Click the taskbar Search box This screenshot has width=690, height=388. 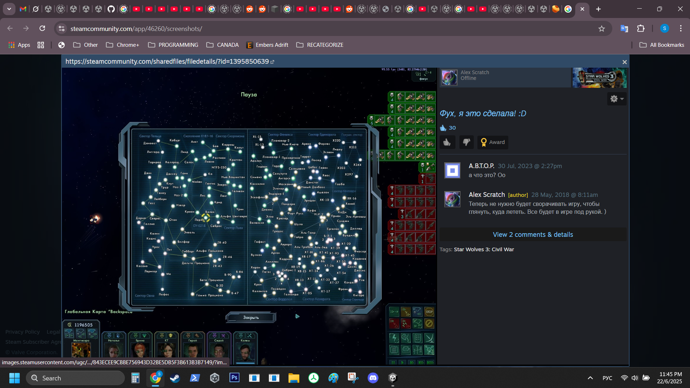(76, 378)
